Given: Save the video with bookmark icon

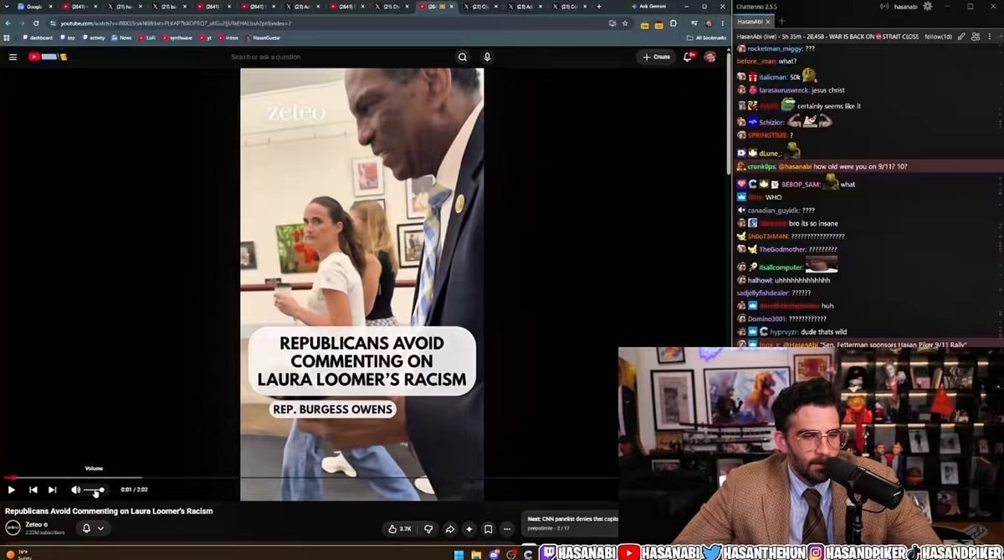Looking at the screenshot, I should (x=488, y=529).
